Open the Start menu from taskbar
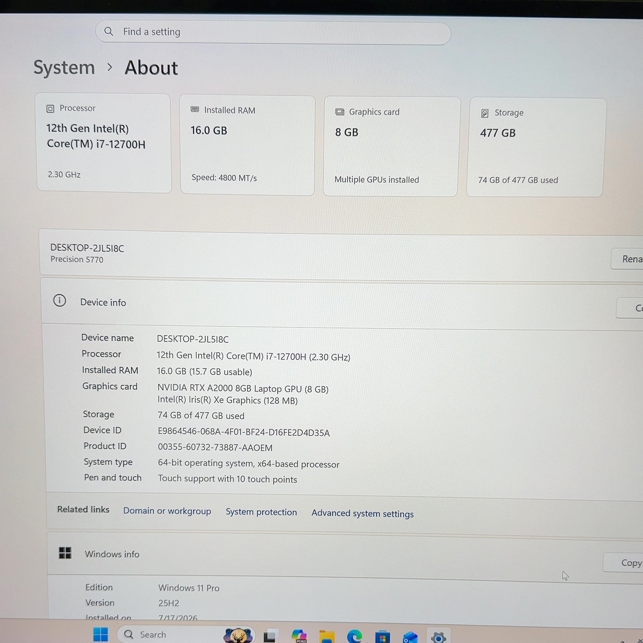 coord(101,634)
